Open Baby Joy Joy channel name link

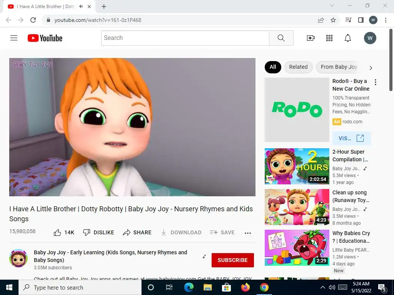click(x=110, y=256)
